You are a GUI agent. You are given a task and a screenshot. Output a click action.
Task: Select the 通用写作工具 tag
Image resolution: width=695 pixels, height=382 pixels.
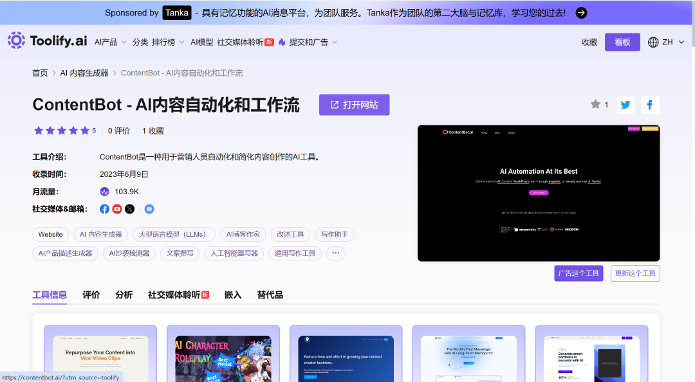(x=295, y=253)
